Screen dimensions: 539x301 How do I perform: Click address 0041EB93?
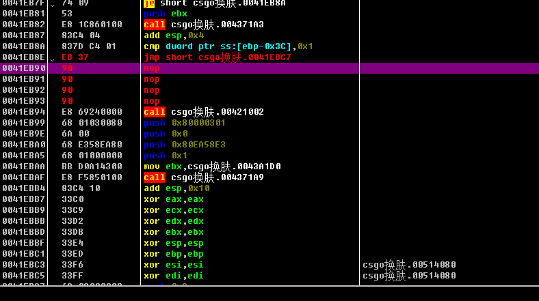pyautogui.click(x=23, y=101)
